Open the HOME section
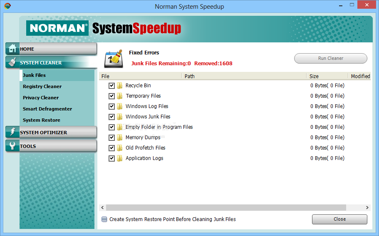379x236 pixels. click(51, 49)
